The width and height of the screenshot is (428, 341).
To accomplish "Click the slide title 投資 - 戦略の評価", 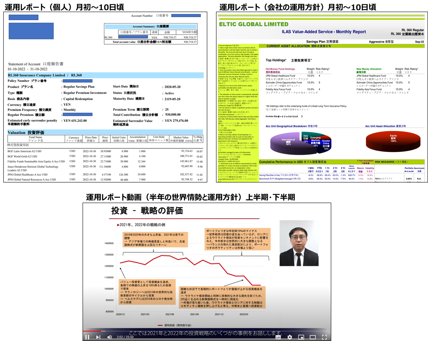I will [x=147, y=211].
